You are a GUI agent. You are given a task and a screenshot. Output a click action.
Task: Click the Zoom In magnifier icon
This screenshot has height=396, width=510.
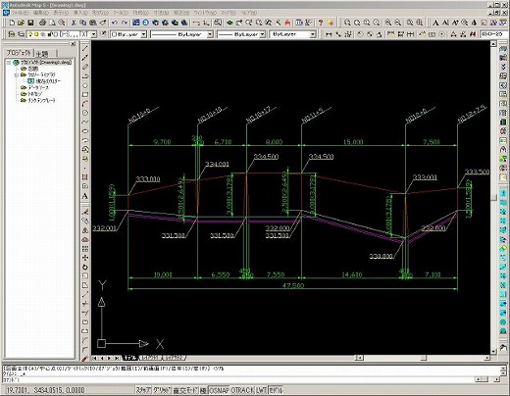(388, 23)
